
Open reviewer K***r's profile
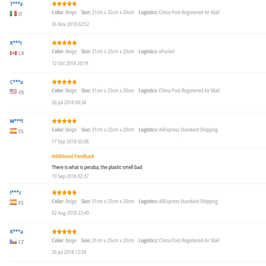(16, 43)
